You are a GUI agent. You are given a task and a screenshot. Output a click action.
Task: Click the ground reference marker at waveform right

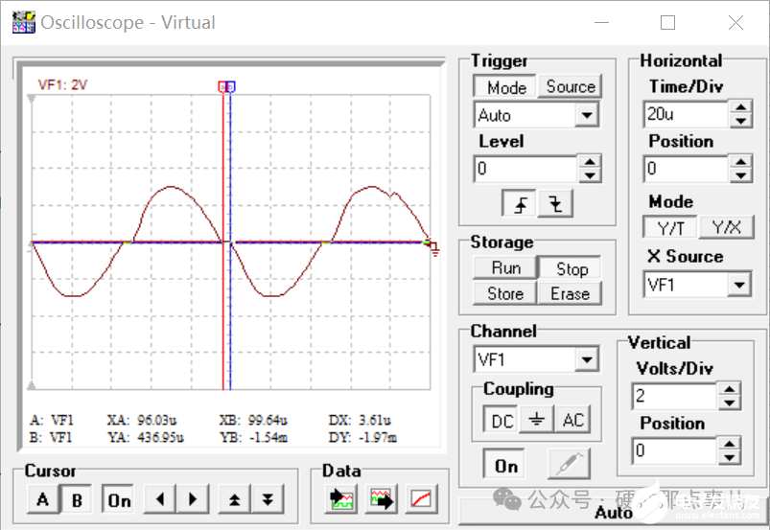pos(433,248)
